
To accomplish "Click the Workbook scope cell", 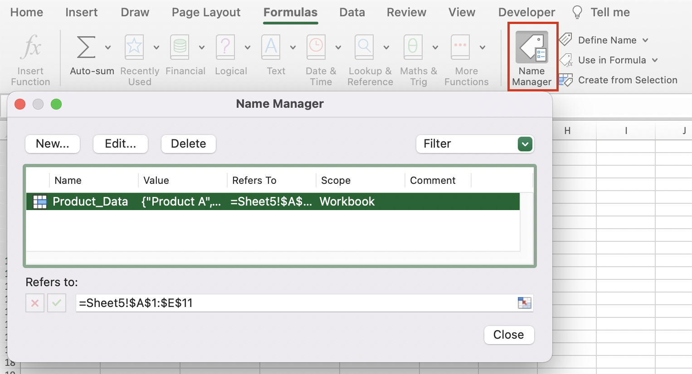I will point(347,201).
